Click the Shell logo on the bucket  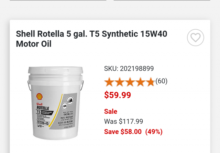(x=40, y=96)
